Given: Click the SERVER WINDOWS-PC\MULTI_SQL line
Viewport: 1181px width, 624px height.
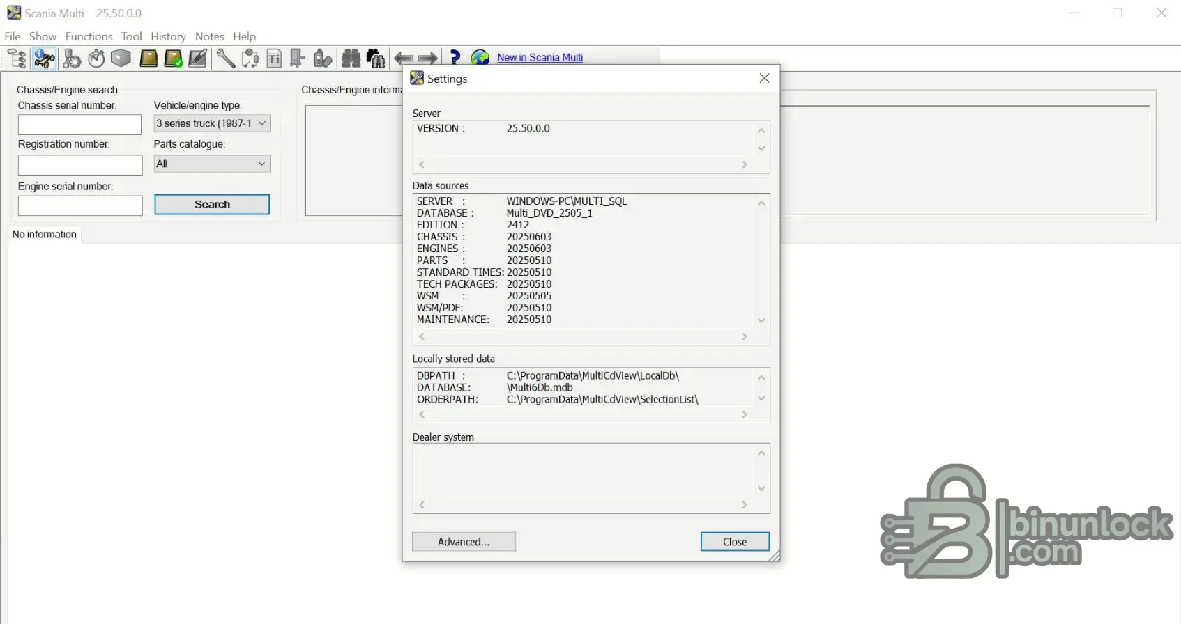Looking at the screenshot, I should pyautogui.click(x=521, y=201).
